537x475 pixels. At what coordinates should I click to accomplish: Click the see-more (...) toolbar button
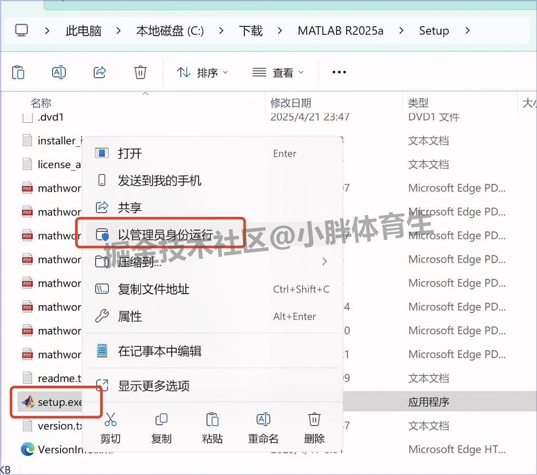pyautogui.click(x=338, y=72)
